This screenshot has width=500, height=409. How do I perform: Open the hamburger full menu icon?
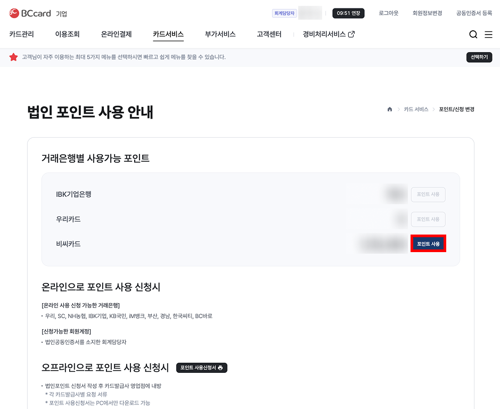[488, 35]
